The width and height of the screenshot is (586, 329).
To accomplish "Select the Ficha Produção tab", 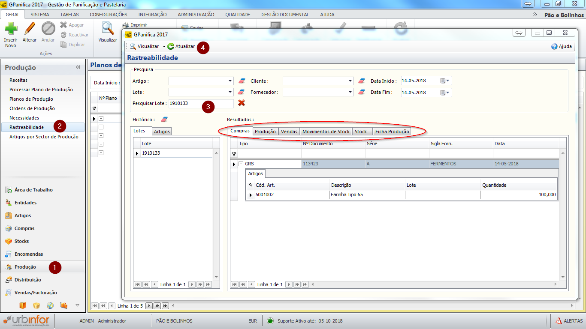I will pyautogui.click(x=392, y=132).
